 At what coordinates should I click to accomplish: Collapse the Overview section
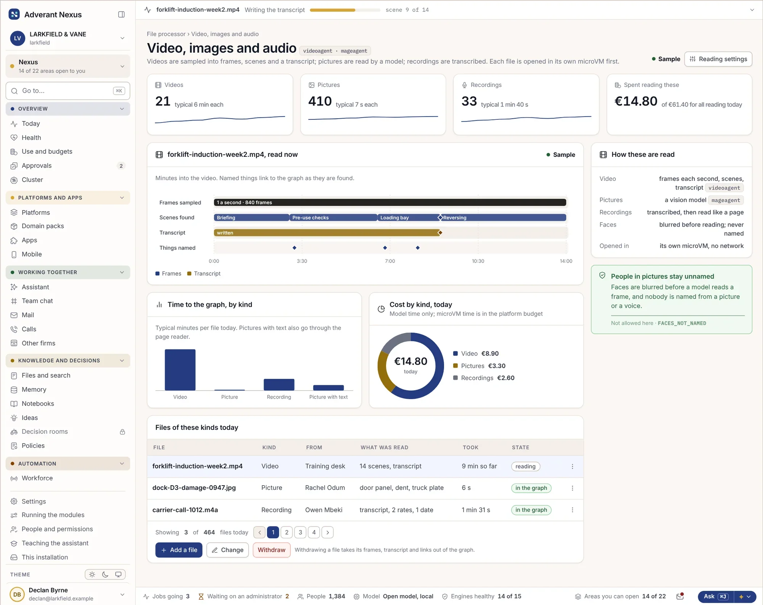68,109
